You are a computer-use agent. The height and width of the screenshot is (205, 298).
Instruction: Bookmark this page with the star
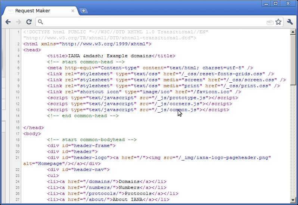coord(278,22)
